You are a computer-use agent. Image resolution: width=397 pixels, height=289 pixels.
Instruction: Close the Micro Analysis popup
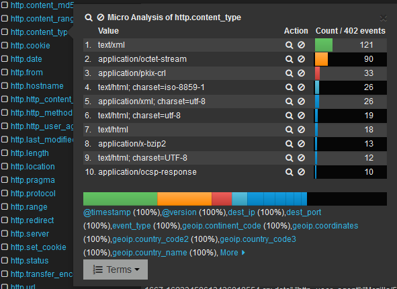[x=384, y=18]
